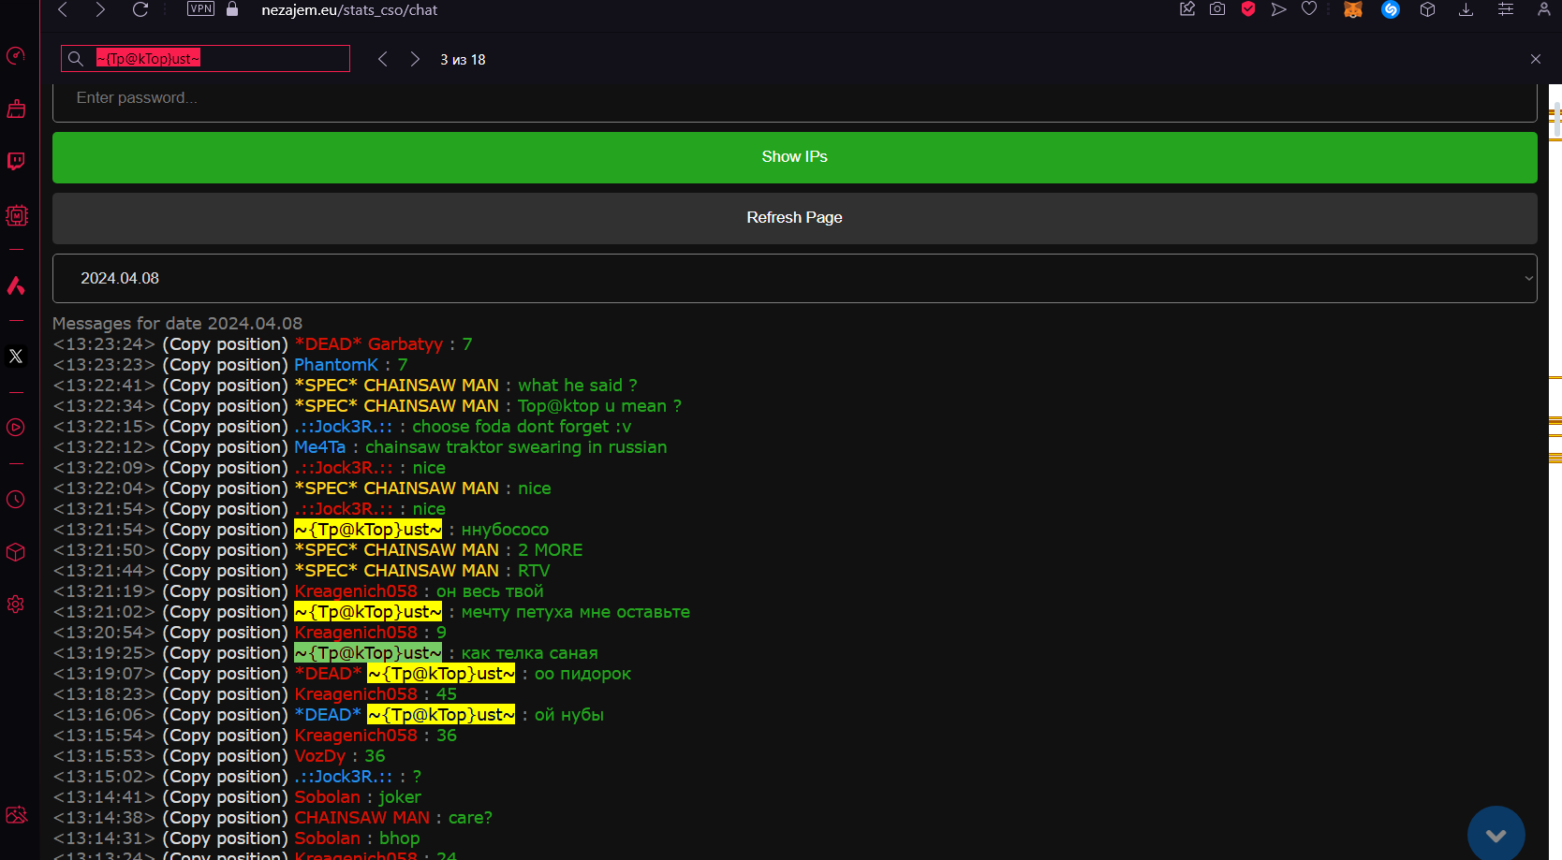
Task: Open the Downloads icon in toolbar
Action: tap(1466, 9)
